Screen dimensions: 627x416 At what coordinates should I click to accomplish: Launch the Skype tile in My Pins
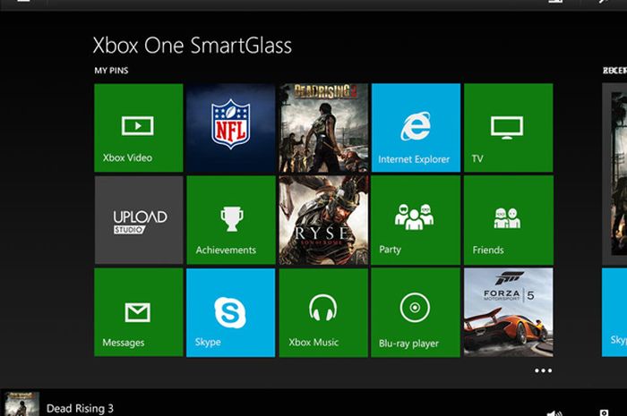tap(231, 312)
